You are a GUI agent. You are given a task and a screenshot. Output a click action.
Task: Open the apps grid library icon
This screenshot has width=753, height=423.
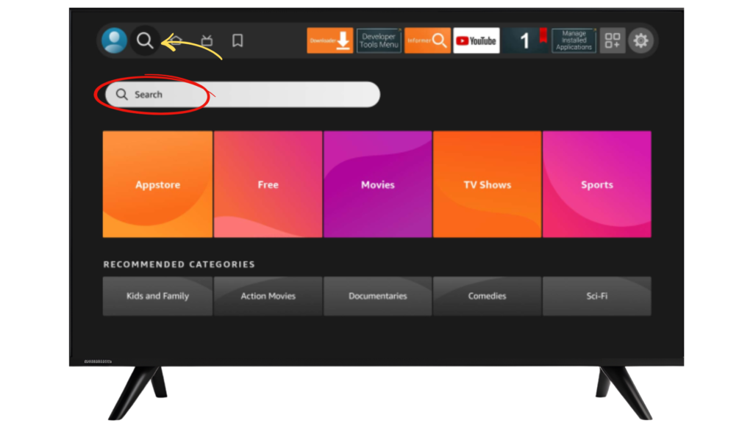click(612, 40)
